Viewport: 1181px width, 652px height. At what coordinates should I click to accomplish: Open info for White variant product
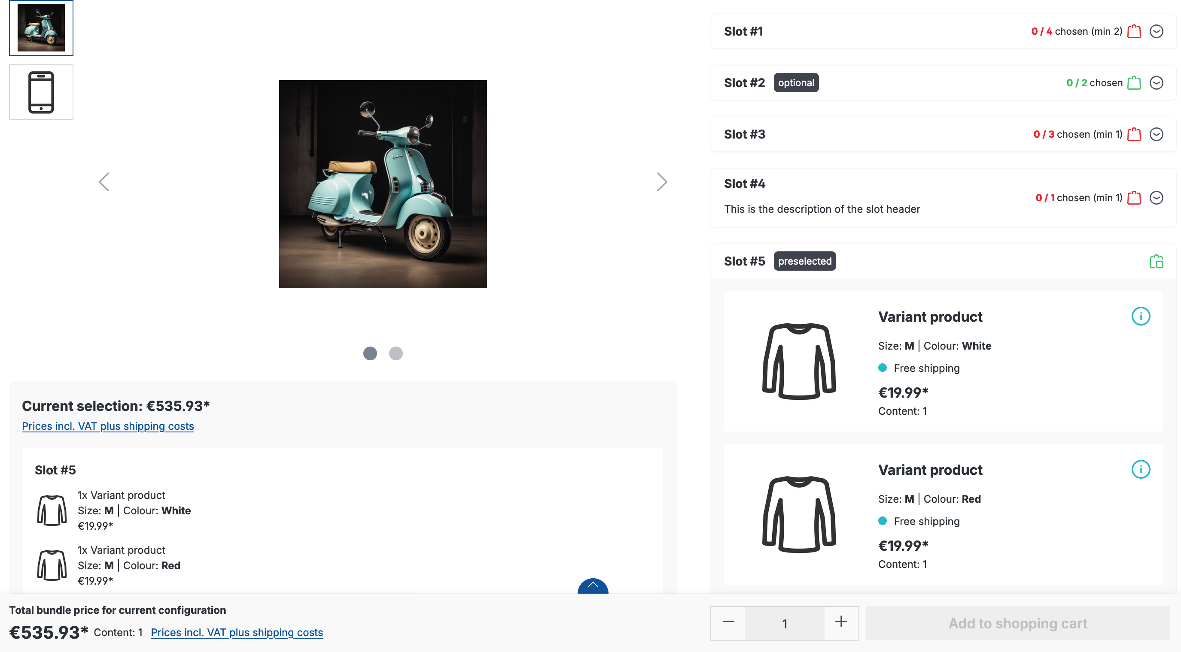[x=1141, y=316]
